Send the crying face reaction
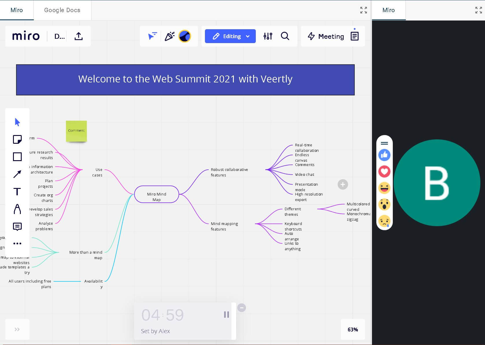Image resolution: width=485 pixels, height=345 pixels. pos(384,221)
